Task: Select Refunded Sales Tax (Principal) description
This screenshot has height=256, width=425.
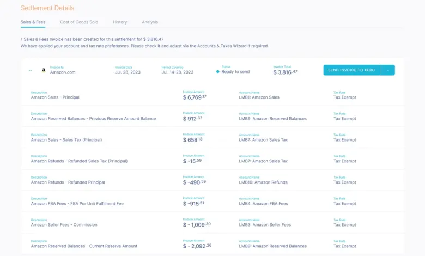Action: (x=79, y=161)
